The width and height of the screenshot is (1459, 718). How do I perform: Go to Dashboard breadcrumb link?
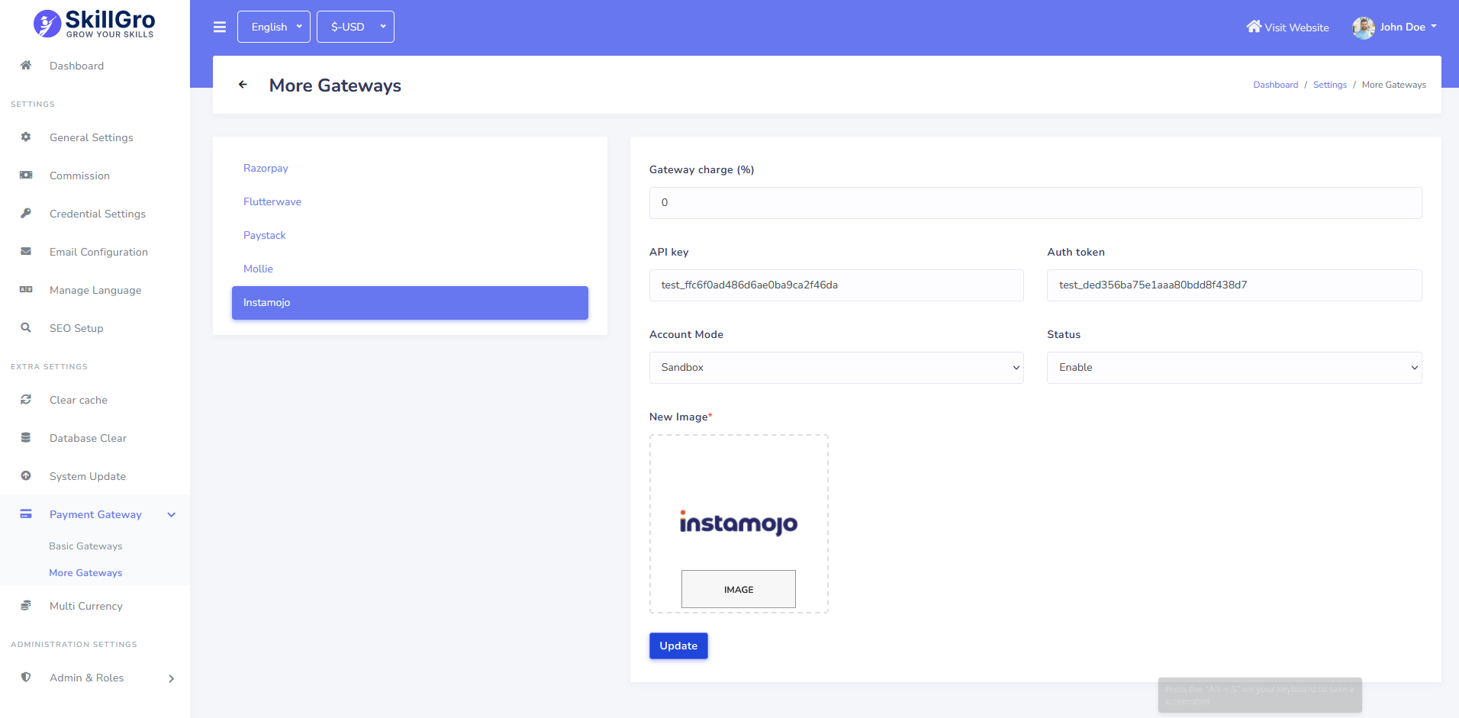[1275, 85]
